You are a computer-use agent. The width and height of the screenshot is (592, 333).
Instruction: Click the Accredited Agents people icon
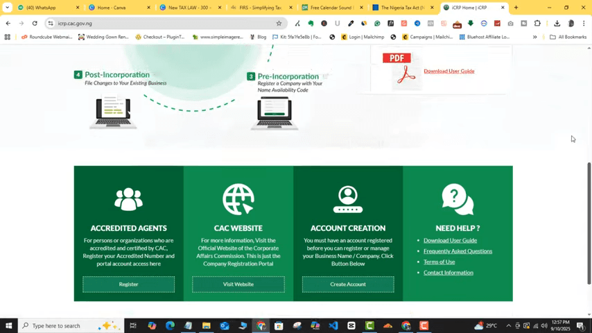[x=128, y=199]
